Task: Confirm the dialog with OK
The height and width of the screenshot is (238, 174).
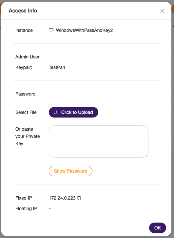Action: [158, 228]
